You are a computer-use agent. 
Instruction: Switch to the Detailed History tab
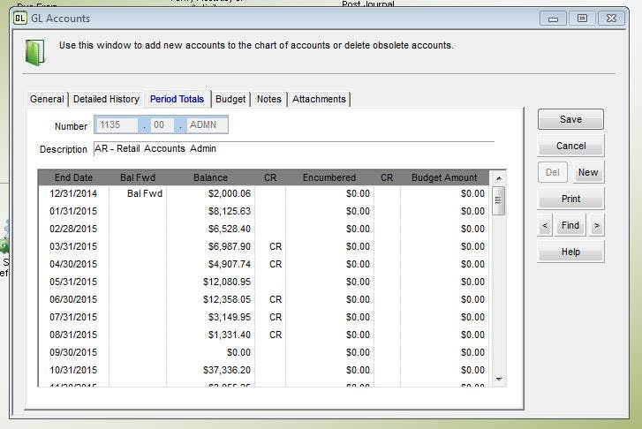pos(106,99)
